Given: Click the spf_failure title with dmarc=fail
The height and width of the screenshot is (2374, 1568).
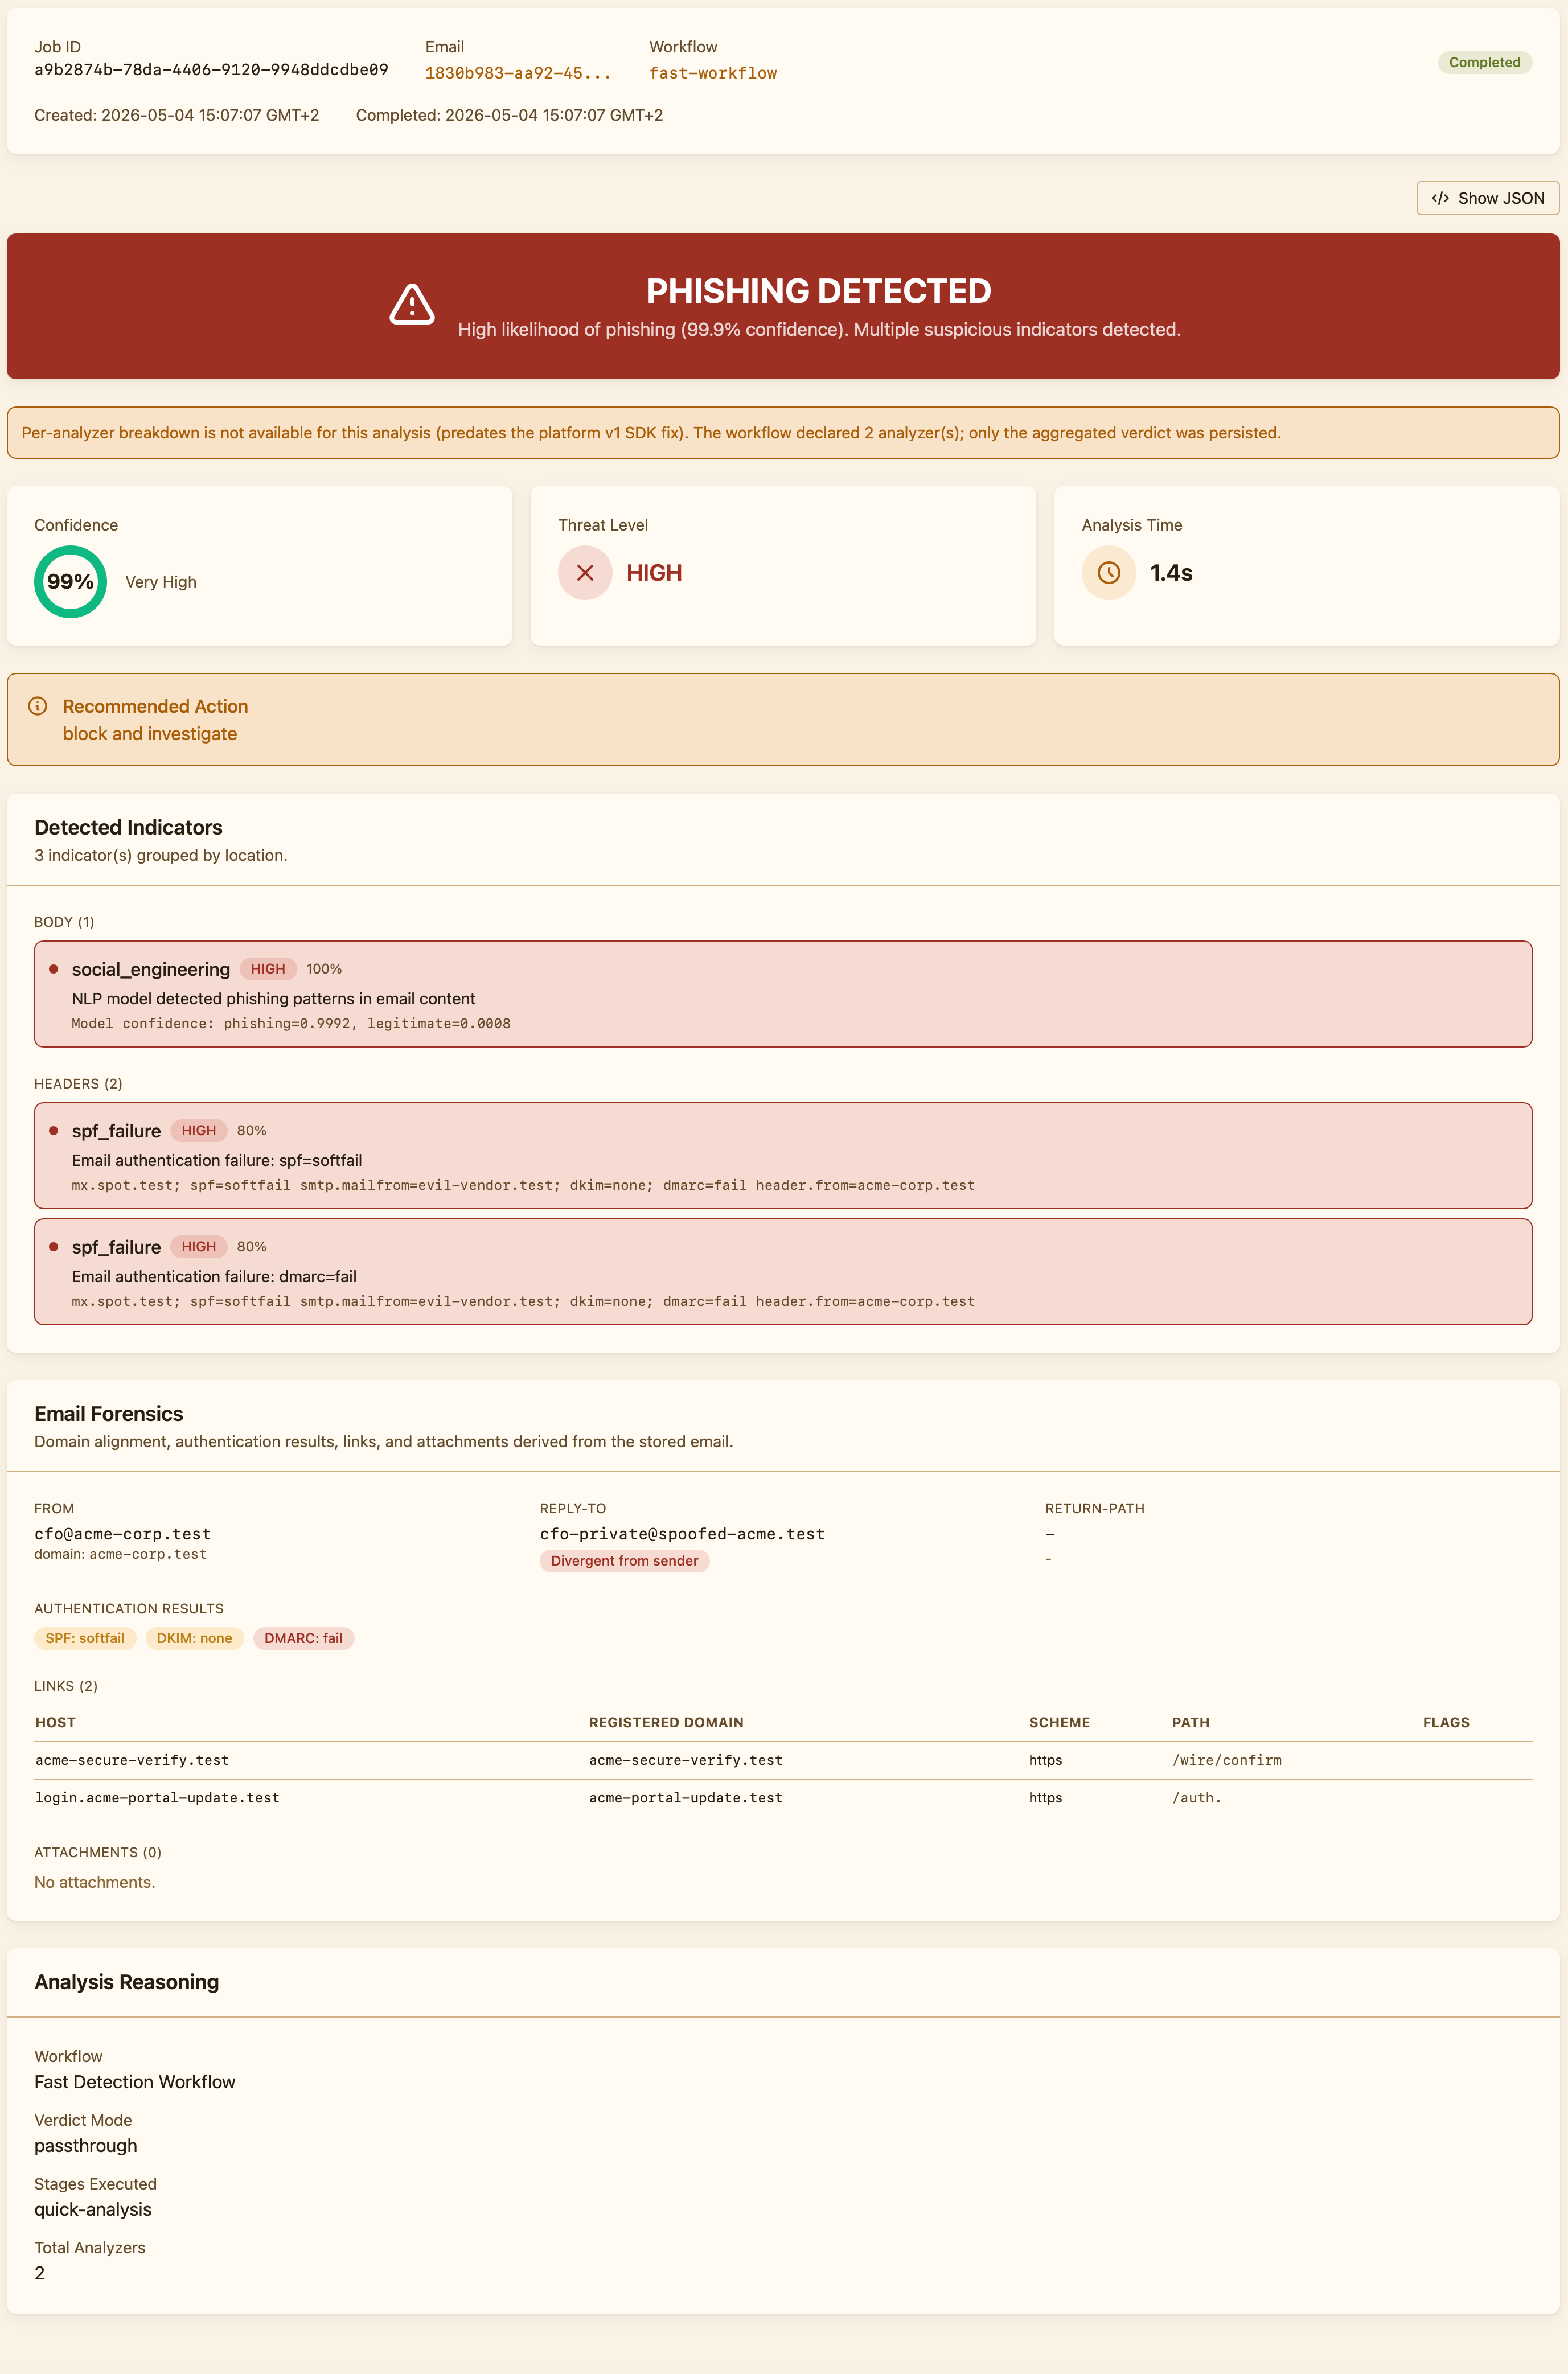Looking at the screenshot, I should tap(116, 1247).
